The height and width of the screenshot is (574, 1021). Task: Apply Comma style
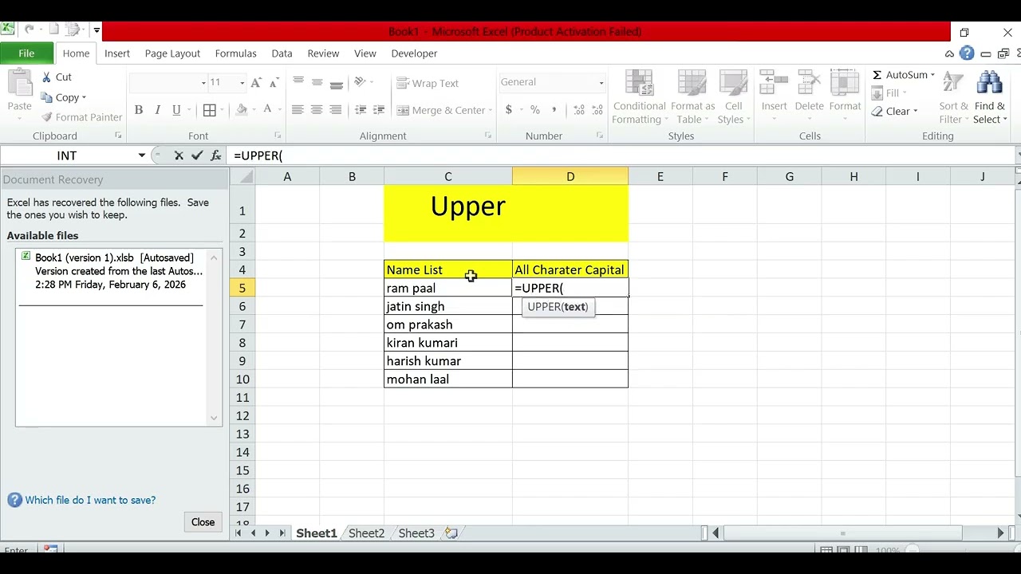[x=554, y=110]
